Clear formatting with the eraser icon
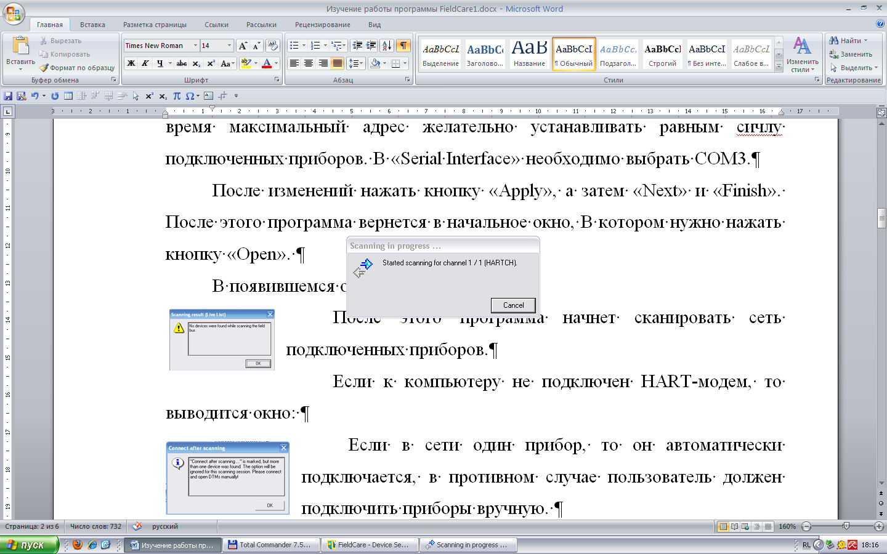 273,46
